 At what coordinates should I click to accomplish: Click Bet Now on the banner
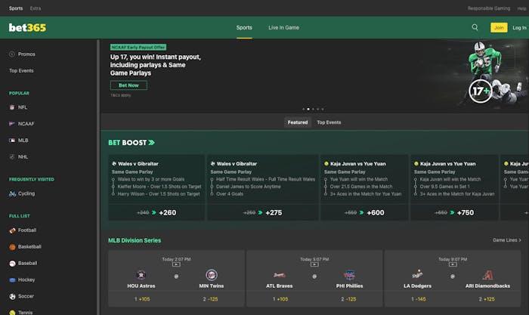tap(128, 85)
